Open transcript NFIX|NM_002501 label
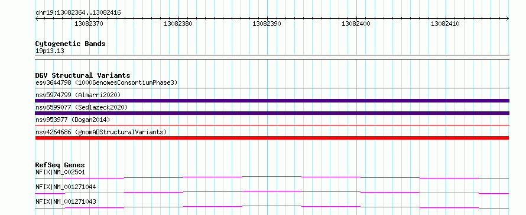This screenshot has height=215, width=526. 60,172
